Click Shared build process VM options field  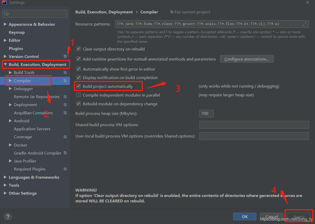coord(254,125)
